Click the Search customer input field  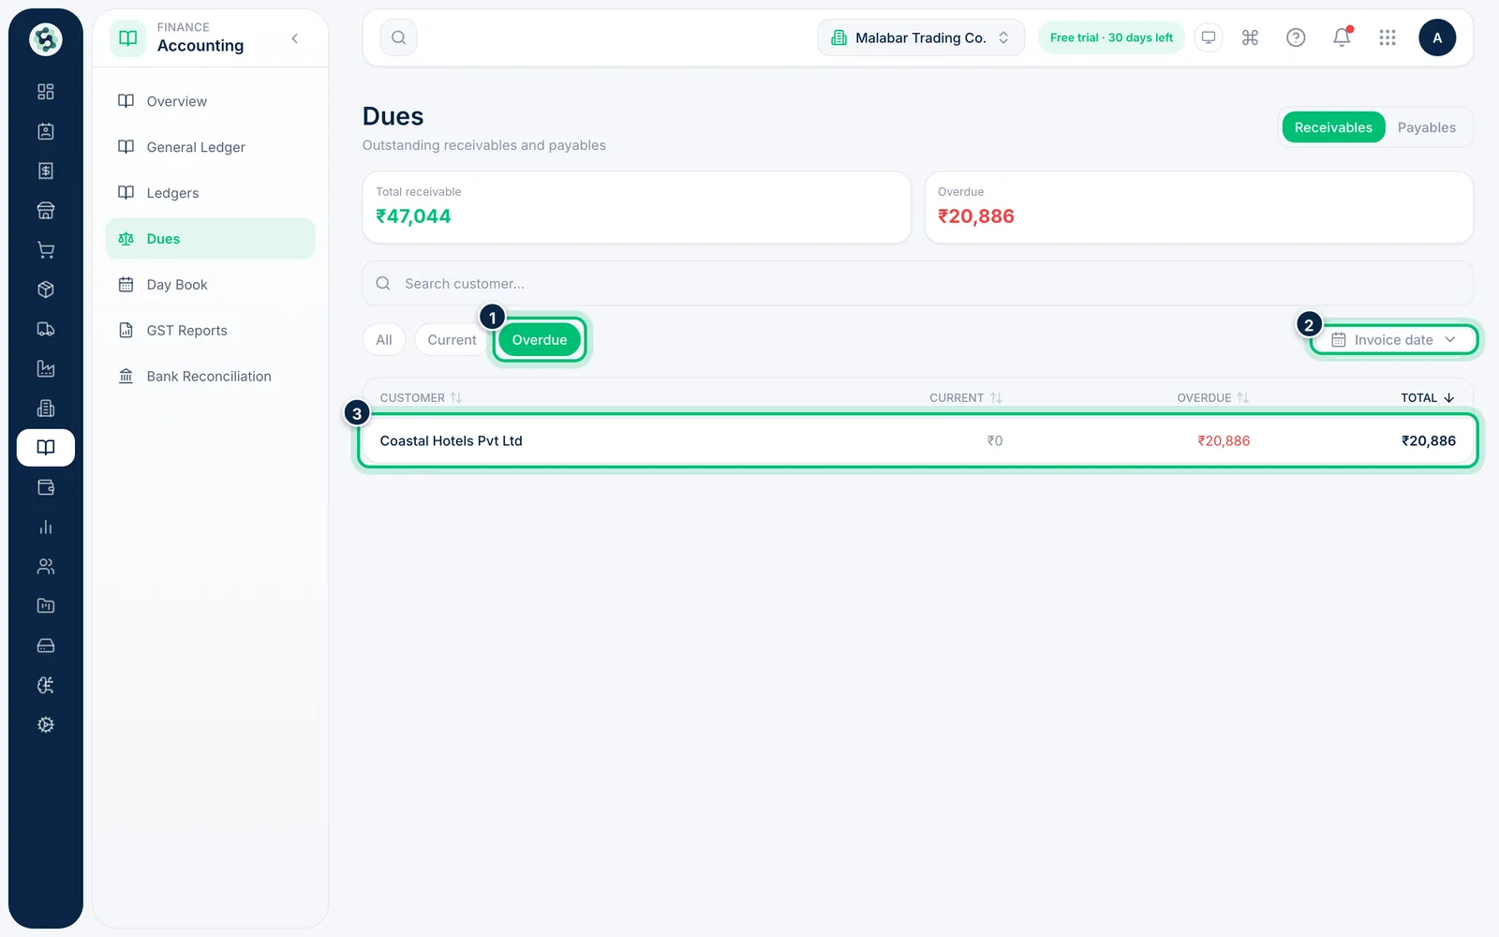[x=918, y=283]
